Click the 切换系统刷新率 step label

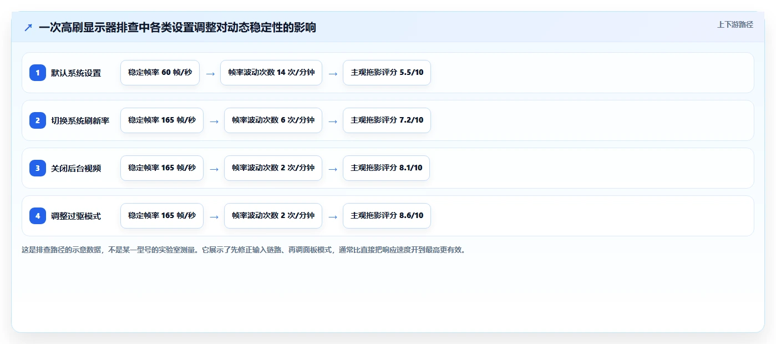80,120
